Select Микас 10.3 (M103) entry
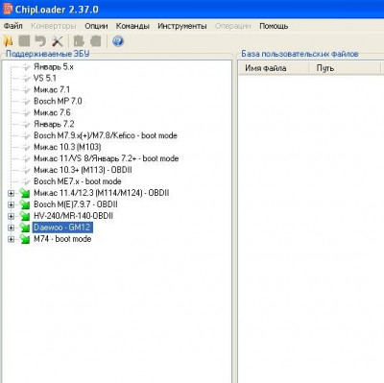Screen dimensions: 384x383 pos(67,147)
